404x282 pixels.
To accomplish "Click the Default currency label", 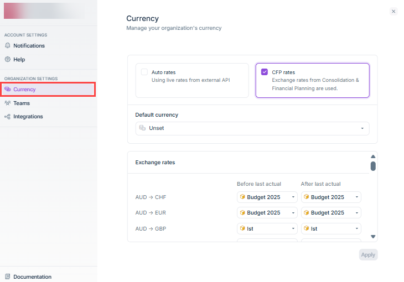I will coord(157,114).
